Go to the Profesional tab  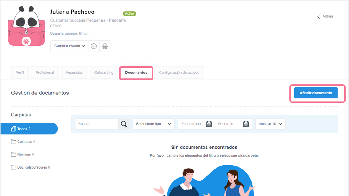pos(45,73)
